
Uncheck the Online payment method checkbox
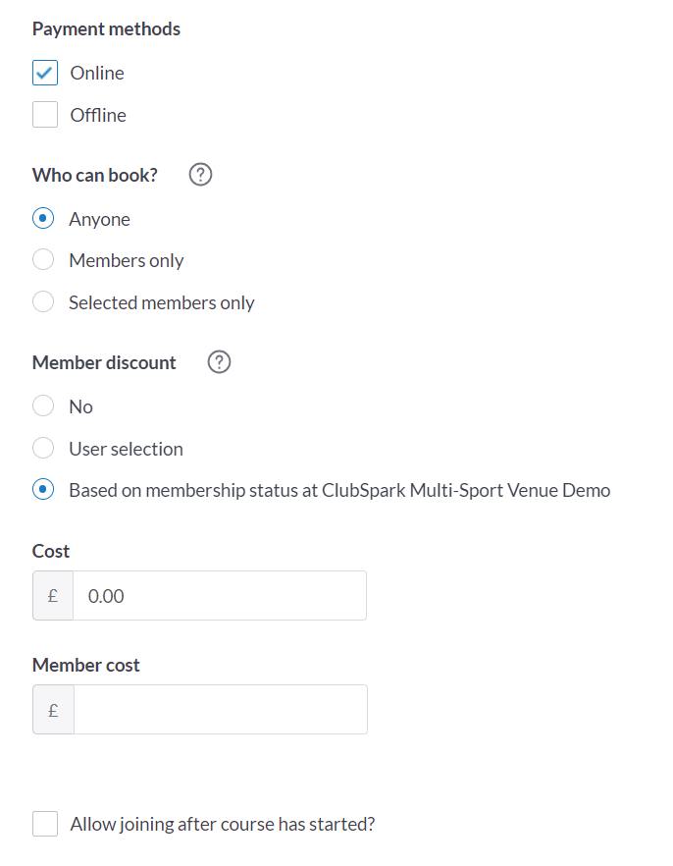[x=45, y=73]
